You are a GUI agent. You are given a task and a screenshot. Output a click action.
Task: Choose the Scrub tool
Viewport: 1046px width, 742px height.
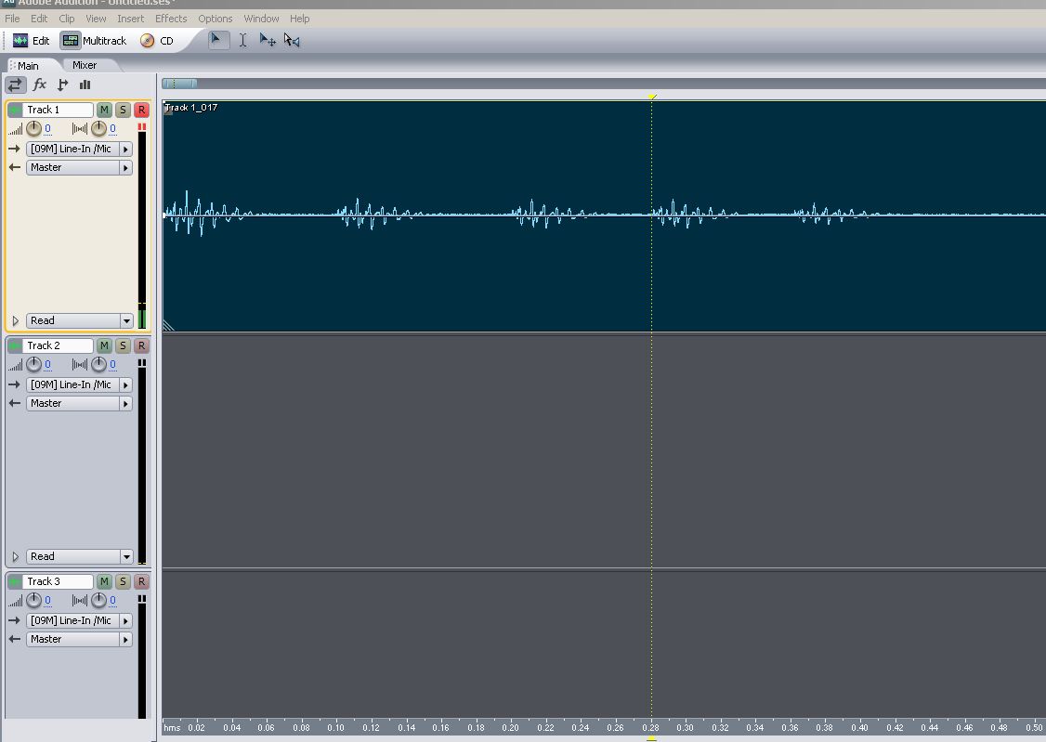coord(292,40)
